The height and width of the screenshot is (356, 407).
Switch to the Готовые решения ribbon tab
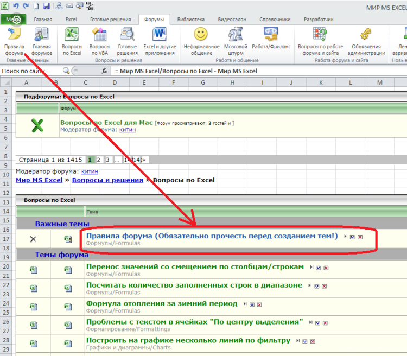[110, 20]
